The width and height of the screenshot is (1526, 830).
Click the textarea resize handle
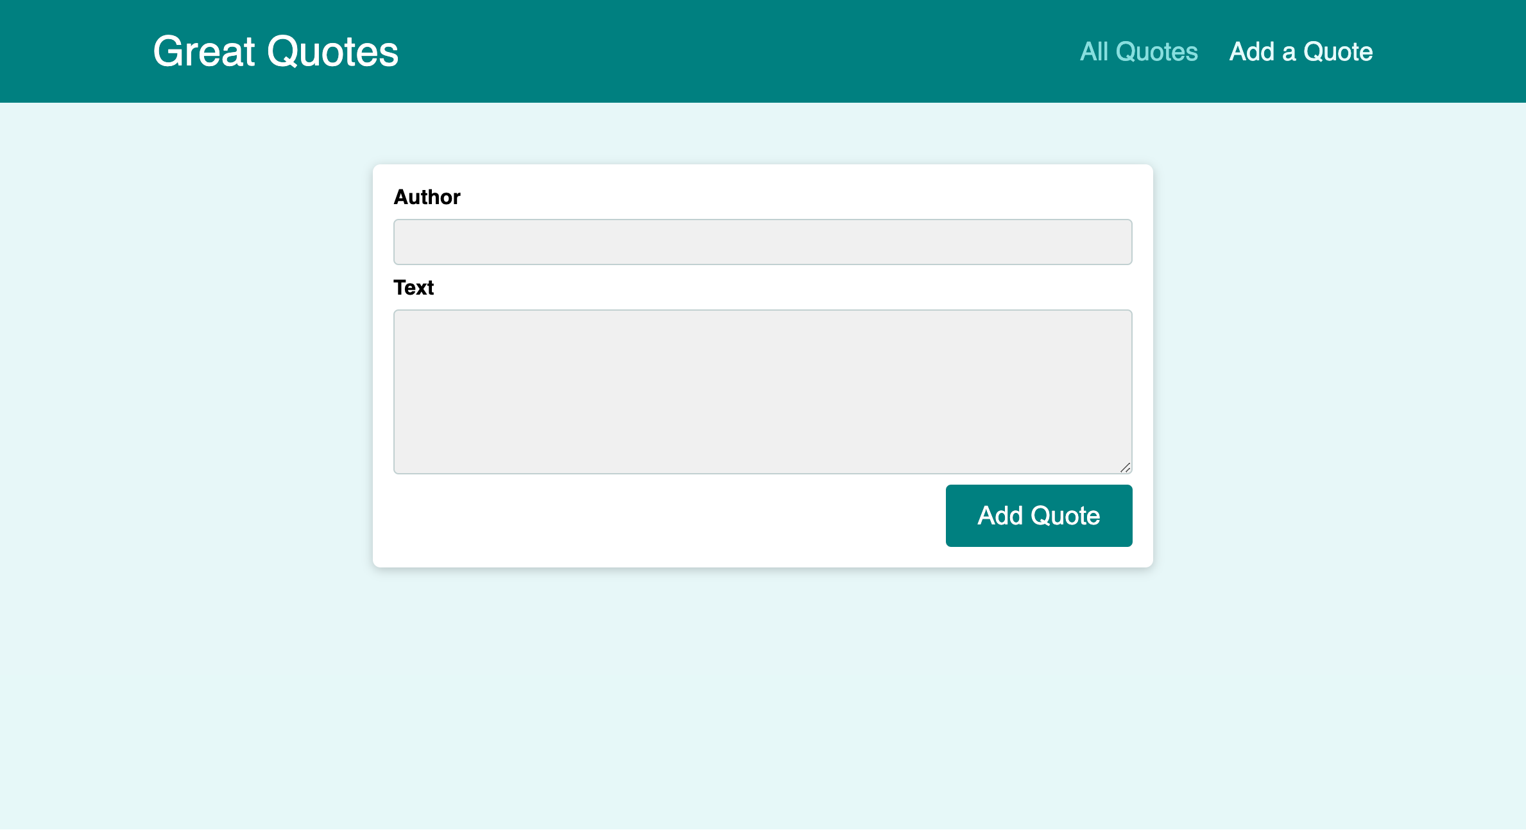click(1126, 468)
